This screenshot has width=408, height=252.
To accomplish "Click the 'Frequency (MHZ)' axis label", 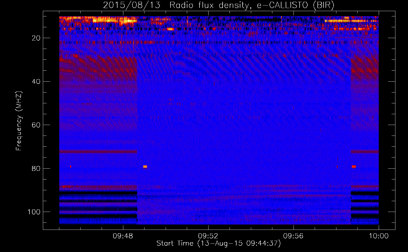I will [19, 121].
